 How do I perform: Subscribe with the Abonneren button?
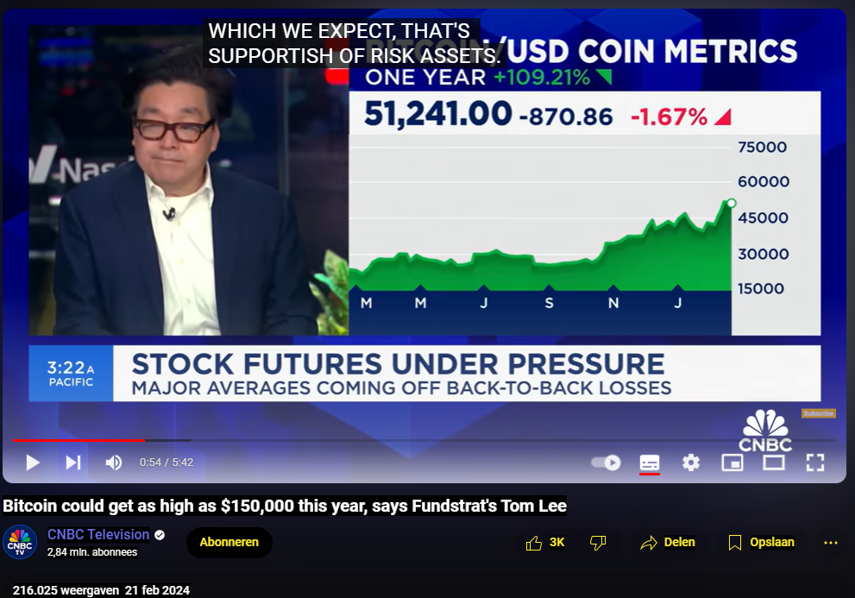[229, 543]
